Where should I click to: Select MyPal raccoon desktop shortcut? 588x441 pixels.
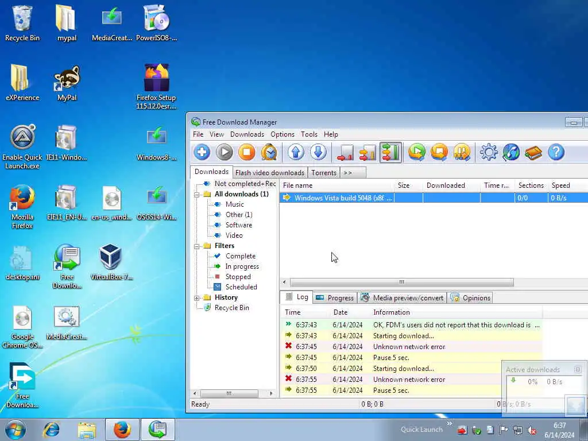coord(67,83)
